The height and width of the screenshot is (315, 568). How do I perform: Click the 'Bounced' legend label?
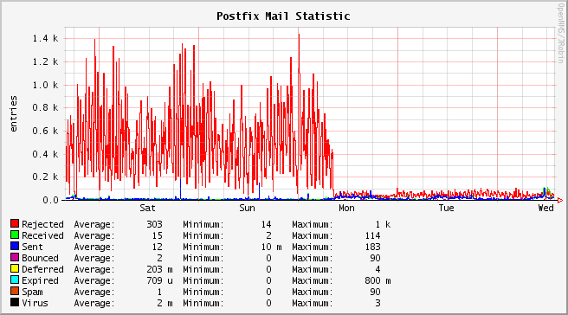click(x=40, y=258)
